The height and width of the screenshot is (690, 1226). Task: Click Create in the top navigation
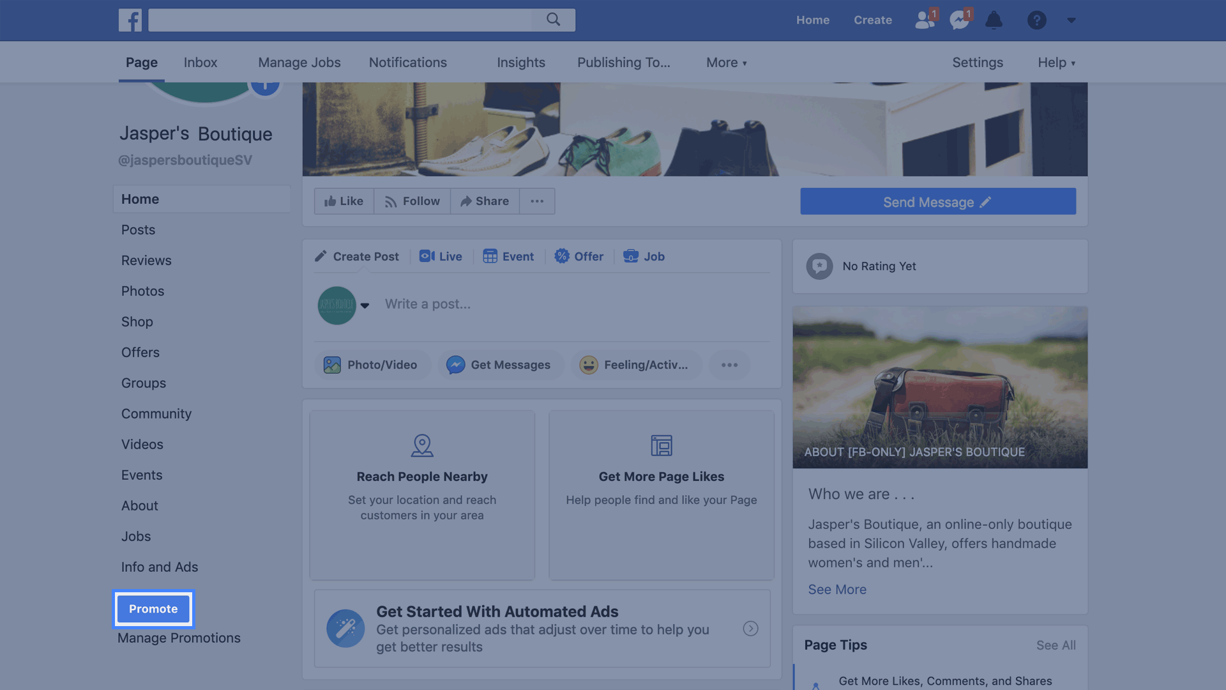click(873, 20)
